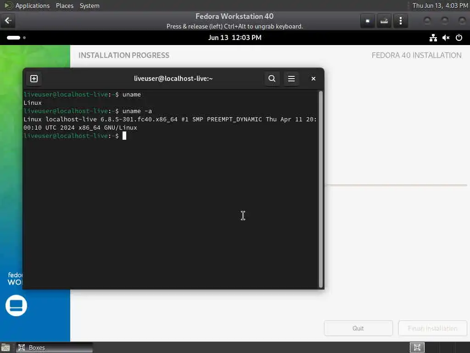
Task: Click the middle window control button in Boxes
Action: click(x=445, y=21)
